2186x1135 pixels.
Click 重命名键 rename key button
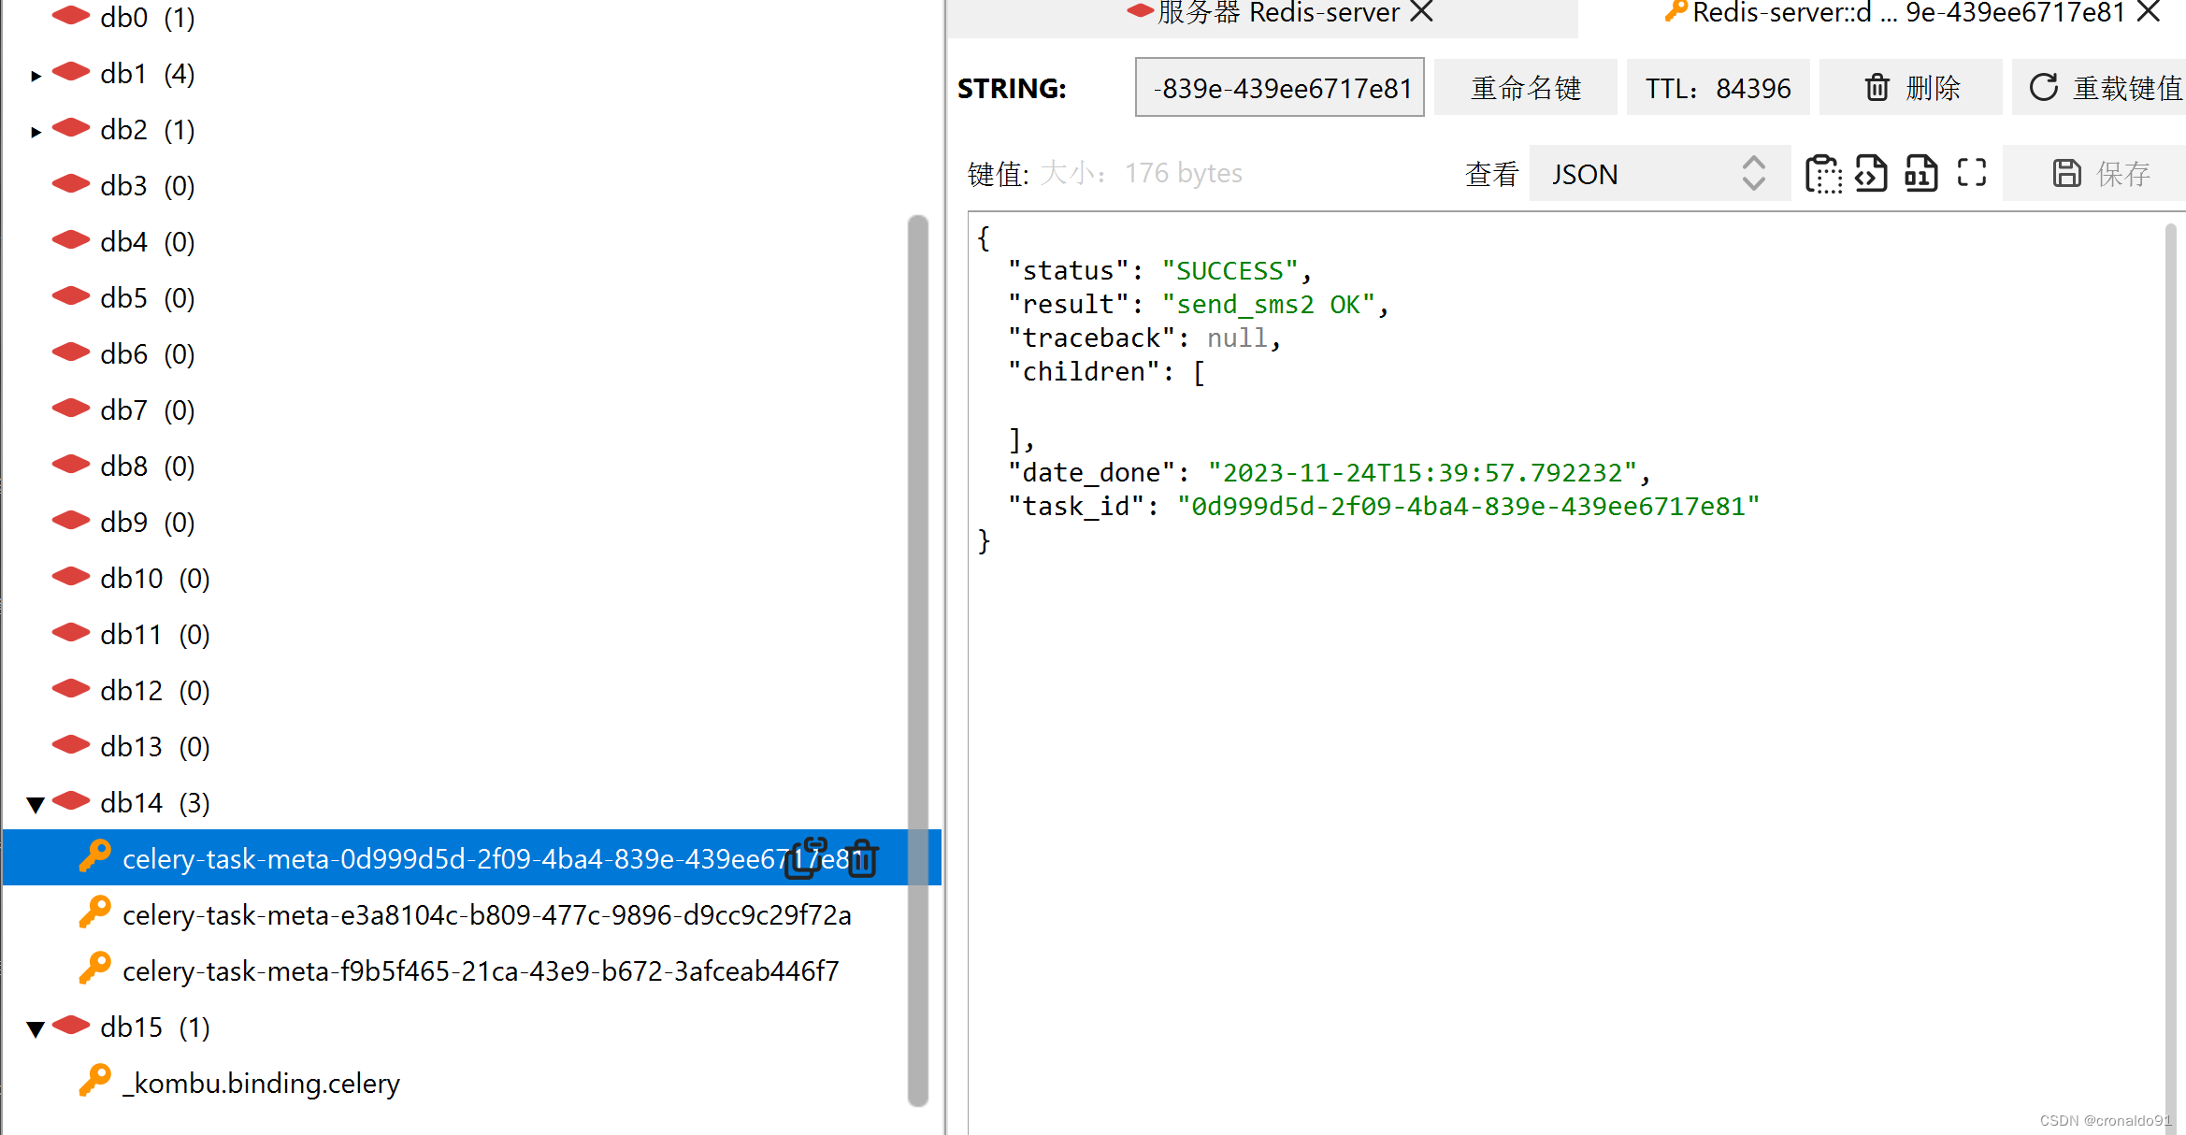click(1526, 88)
